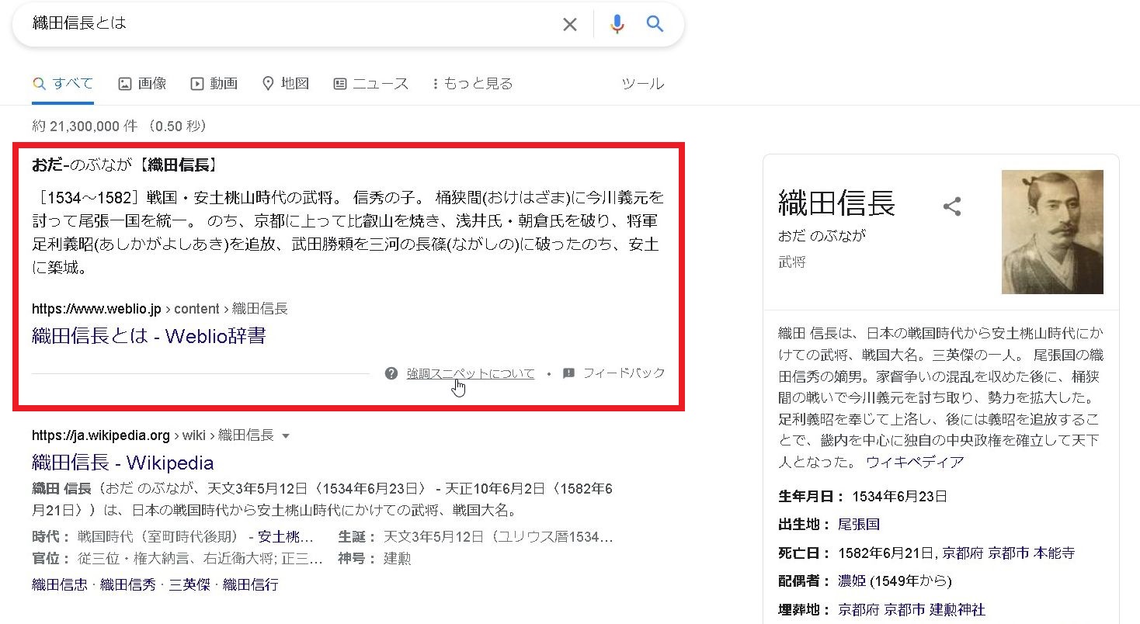
Task: Click the 尾張国 birthplace link
Action: pyautogui.click(x=858, y=525)
